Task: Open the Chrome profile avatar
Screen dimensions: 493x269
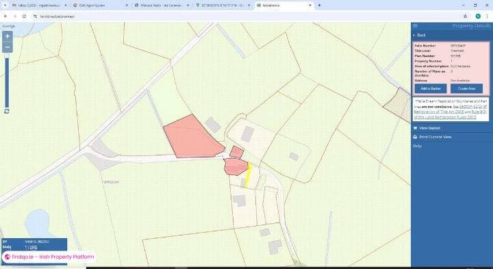Action: [x=478, y=16]
